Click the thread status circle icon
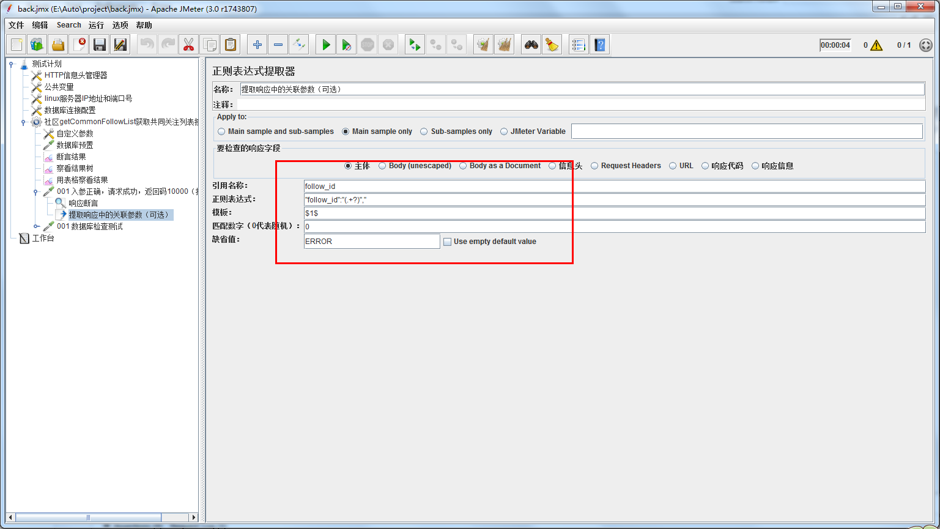 pos(926,45)
